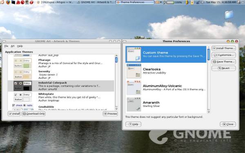This screenshot has width=245, height=153.
Task: Open GNOME Art window menu icon in titlebar
Action: 4,41
